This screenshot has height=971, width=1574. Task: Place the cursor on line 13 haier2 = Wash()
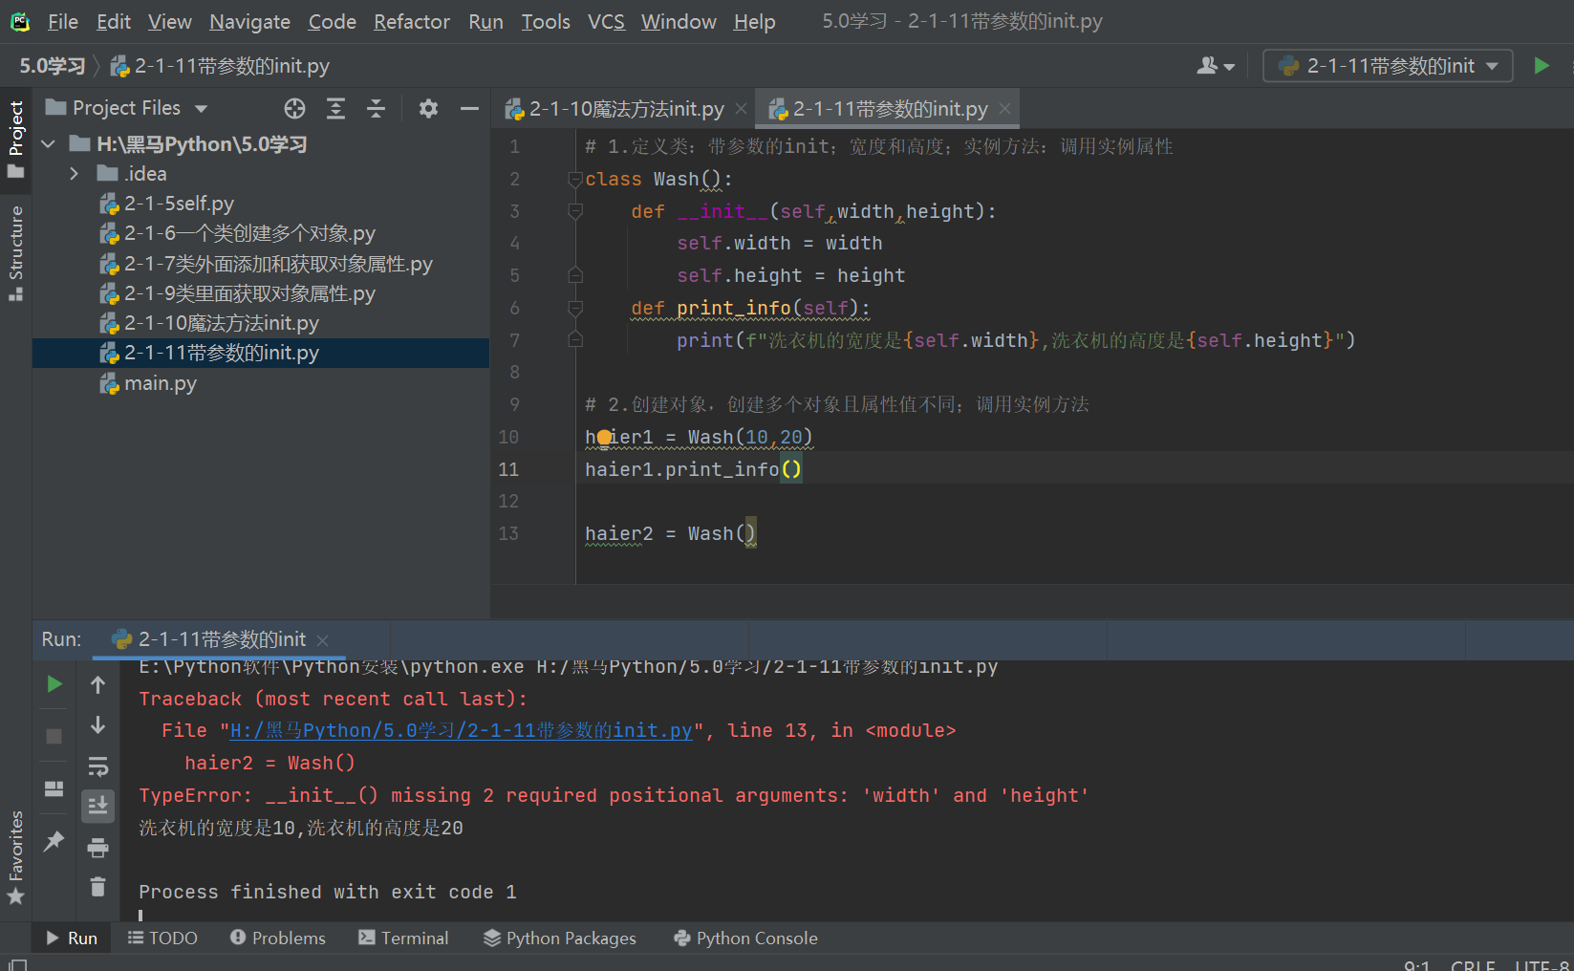click(x=670, y=533)
